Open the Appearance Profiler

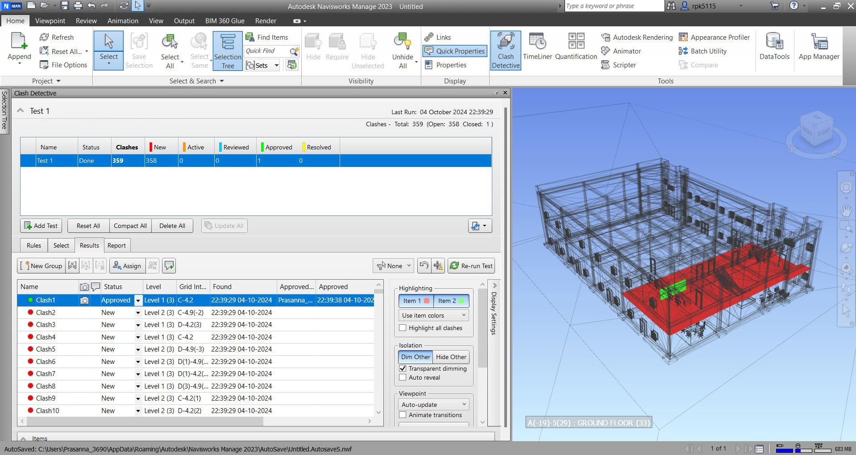[x=714, y=37]
